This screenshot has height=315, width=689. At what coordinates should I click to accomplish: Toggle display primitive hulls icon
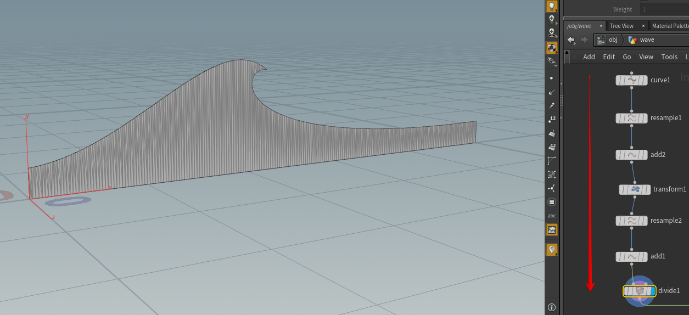552,160
